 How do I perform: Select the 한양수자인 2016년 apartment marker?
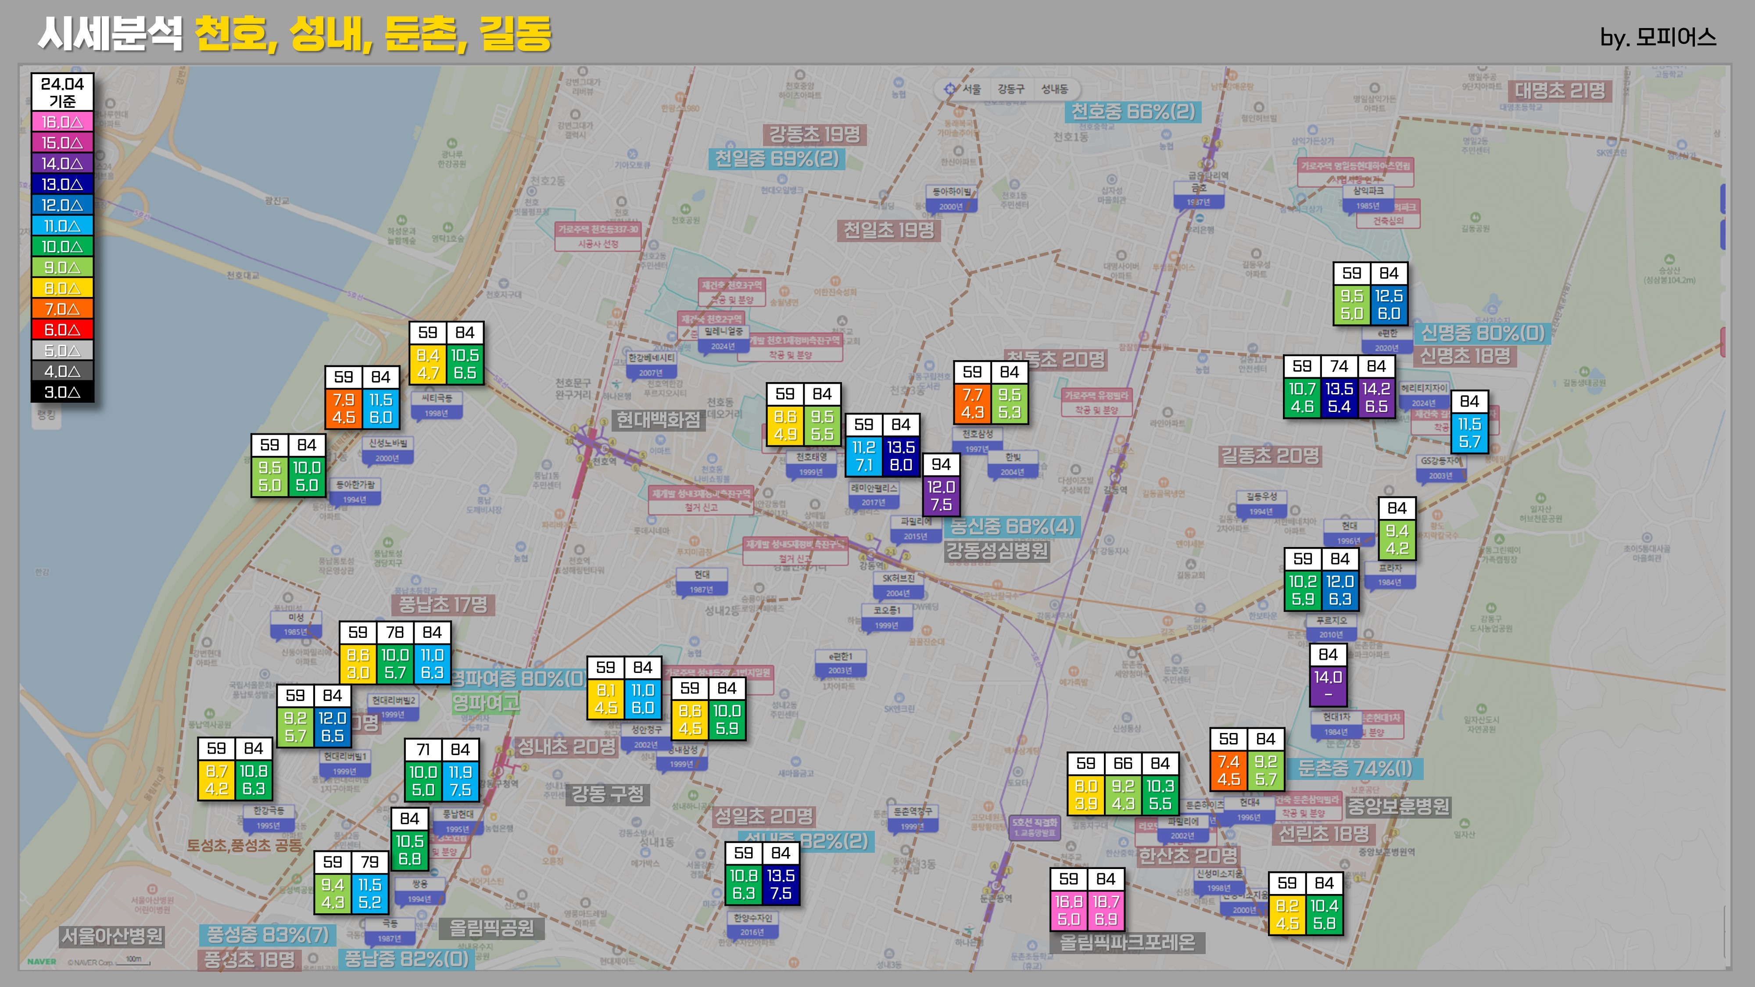tap(752, 924)
